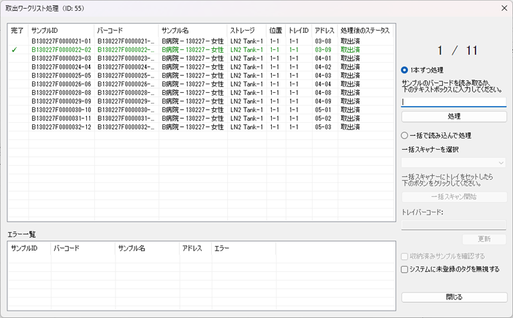Click the barcode input text box
The image size is (513, 318).
pyautogui.click(x=454, y=102)
